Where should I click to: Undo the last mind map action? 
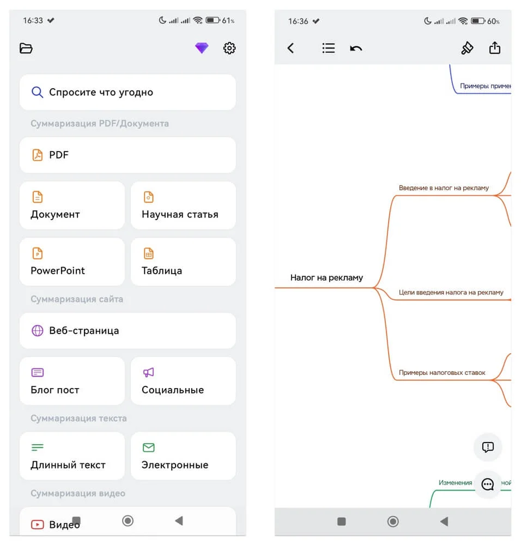pyautogui.click(x=356, y=49)
